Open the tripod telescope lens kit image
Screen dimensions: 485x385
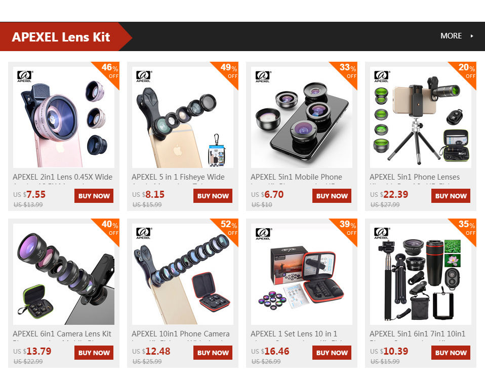[421, 117]
